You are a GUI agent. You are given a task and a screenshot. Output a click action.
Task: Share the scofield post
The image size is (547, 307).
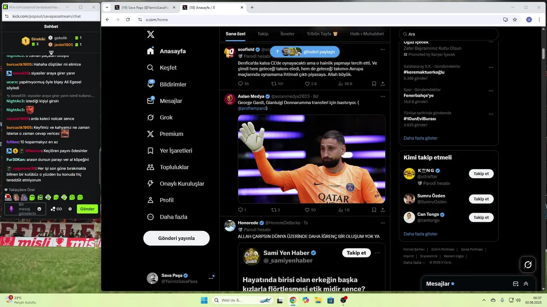382,84
